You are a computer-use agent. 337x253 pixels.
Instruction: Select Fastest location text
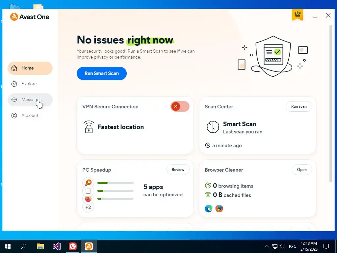121,127
